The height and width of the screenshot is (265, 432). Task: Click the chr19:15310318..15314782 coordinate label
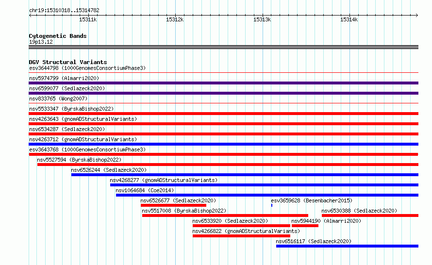click(64, 10)
